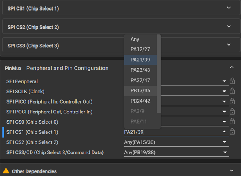Expand the SPI CS2 (Chip Select 2) section
This screenshot has width=241, height=176.
[229, 26]
